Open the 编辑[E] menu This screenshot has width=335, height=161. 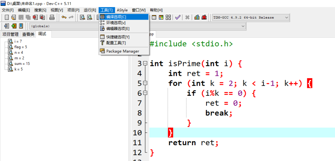[24, 10]
